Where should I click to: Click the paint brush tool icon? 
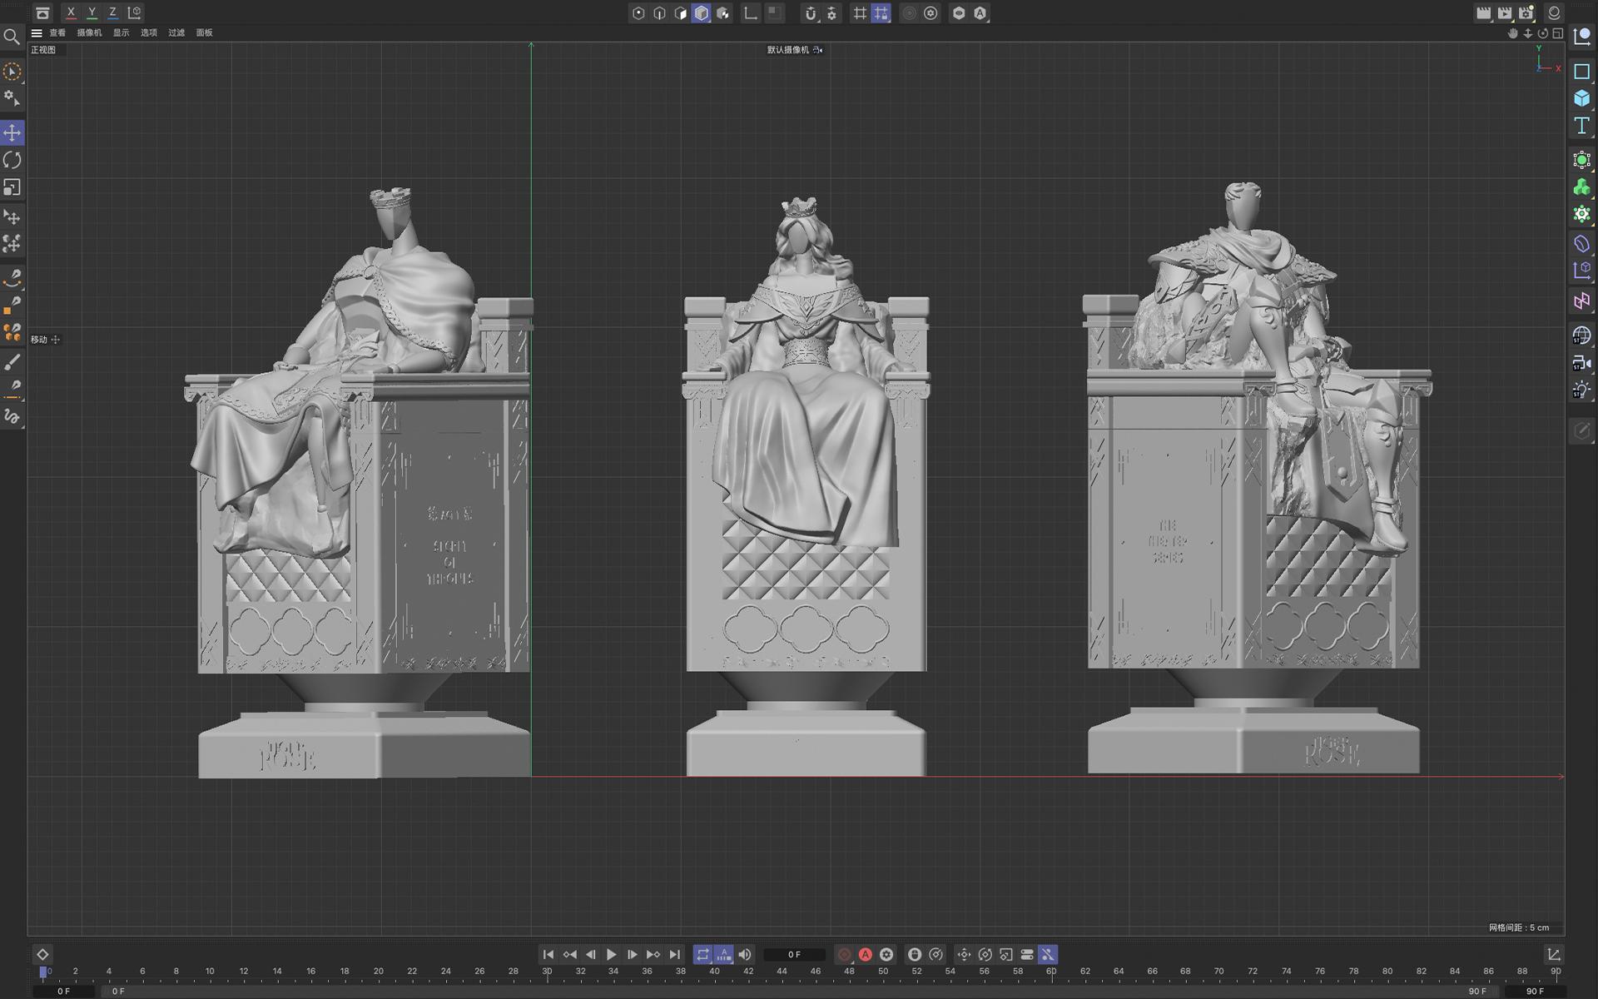12,362
